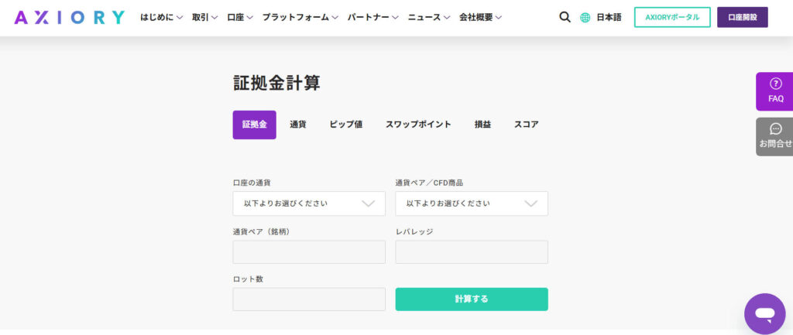This screenshot has width=793, height=335.
Task: Expand the パートナー menu
Action: click(x=372, y=17)
